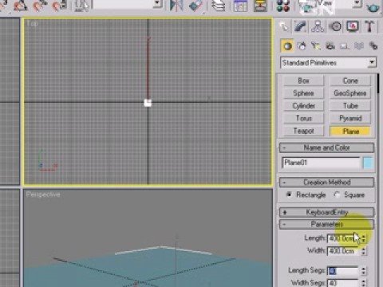Click the Width Segs value field
The height and width of the screenshot is (287, 383).
pyautogui.click(x=343, y=283)
